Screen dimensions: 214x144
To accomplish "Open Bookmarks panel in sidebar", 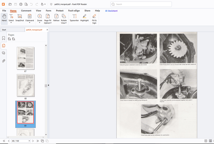I will (3, 38).
